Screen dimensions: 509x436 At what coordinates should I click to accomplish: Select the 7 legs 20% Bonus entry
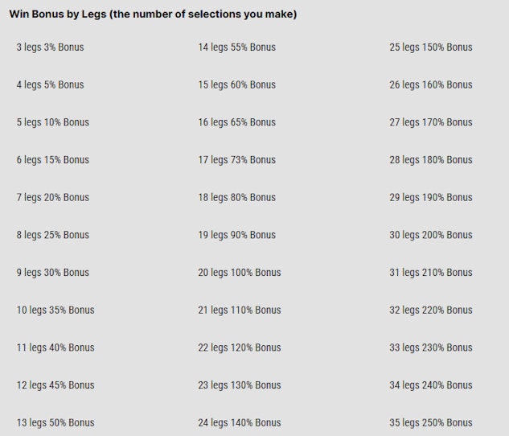(x=52, y=197)
